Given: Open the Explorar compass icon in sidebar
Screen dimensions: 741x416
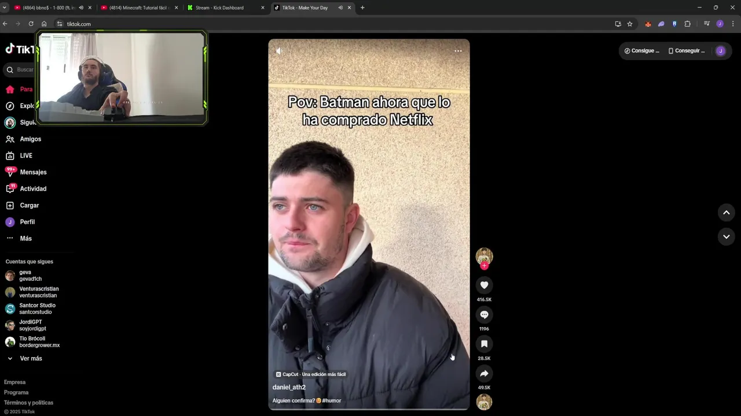Looking at the screenshot, I should tap(10, 106).
